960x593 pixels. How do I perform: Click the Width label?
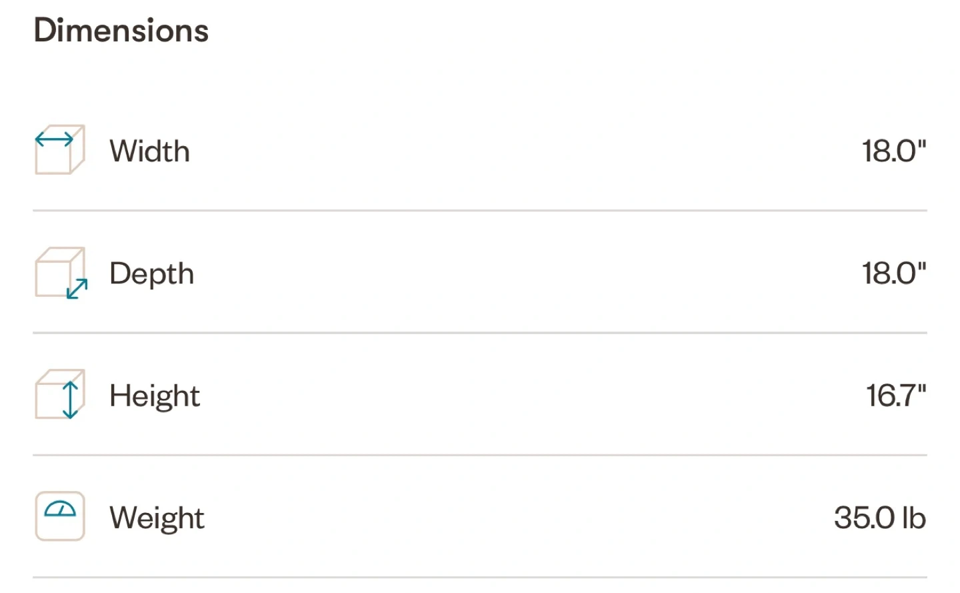[150, 151]
